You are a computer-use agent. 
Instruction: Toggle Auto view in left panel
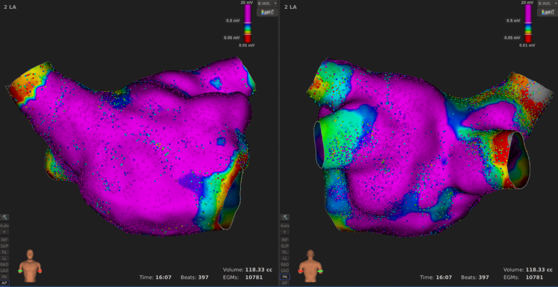[x=5, y=226]
